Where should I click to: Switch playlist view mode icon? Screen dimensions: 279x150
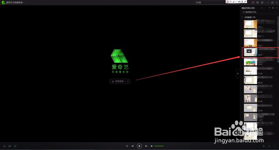(x=273, y=8)
